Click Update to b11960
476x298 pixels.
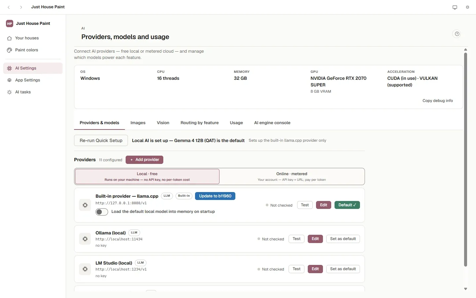[x=215, y=196]
